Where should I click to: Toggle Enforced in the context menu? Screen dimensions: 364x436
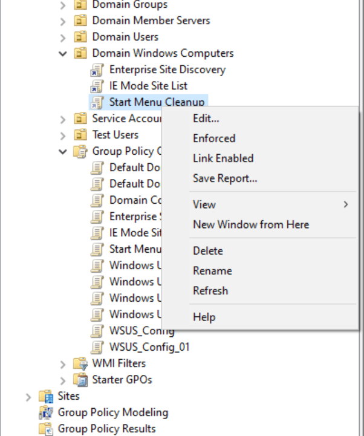pyautogui.click(x=260, y=138)
